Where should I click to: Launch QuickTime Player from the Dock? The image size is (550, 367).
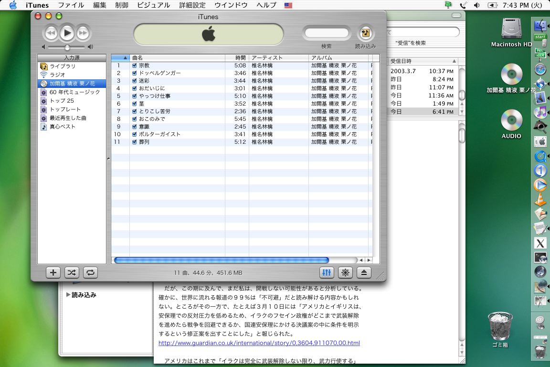pyautogui.click(x=540, y=156)
